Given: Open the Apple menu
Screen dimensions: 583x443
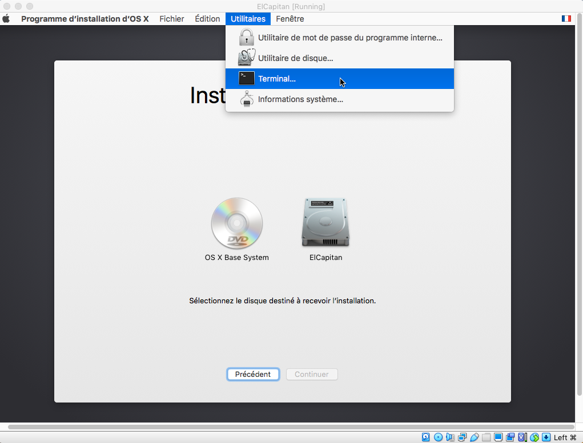Looking at the screenshot, I should click(6, 19).
